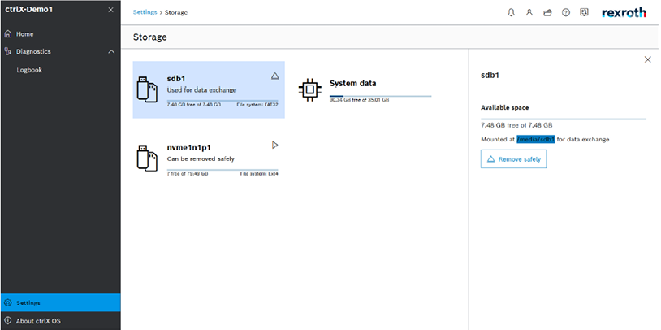Close the sdb1 details panel
661x330 pixels.
pos(647,59)
